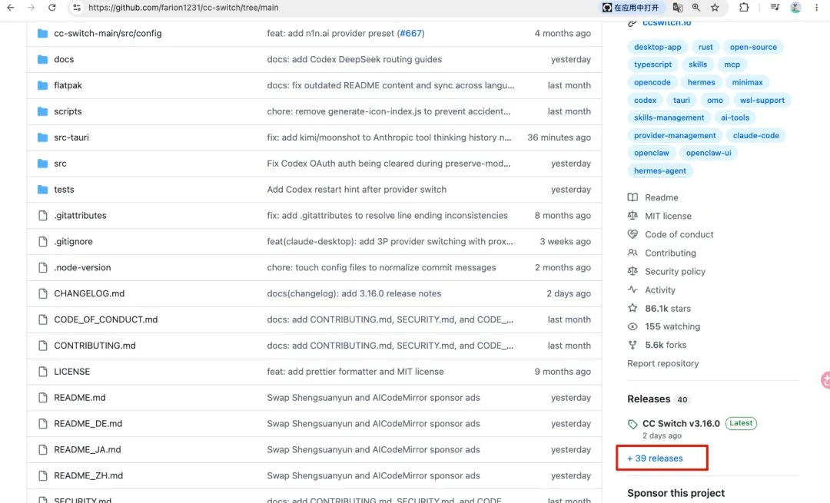Select the open-source topic tag
This screenshot has height=503, width=830.
coord(753,47)
